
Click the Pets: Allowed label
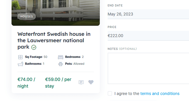[x=75, y=64]
